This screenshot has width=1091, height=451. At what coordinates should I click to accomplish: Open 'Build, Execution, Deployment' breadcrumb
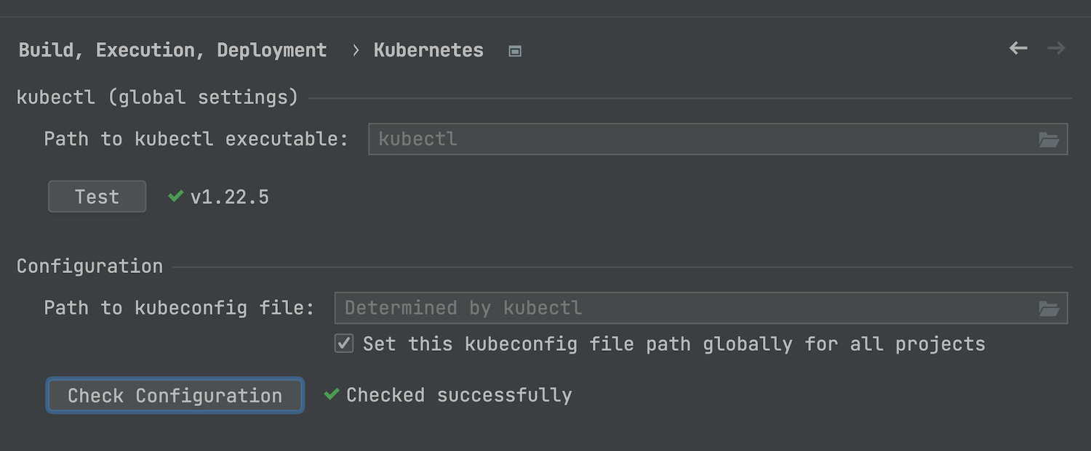[x=172, y=50]
